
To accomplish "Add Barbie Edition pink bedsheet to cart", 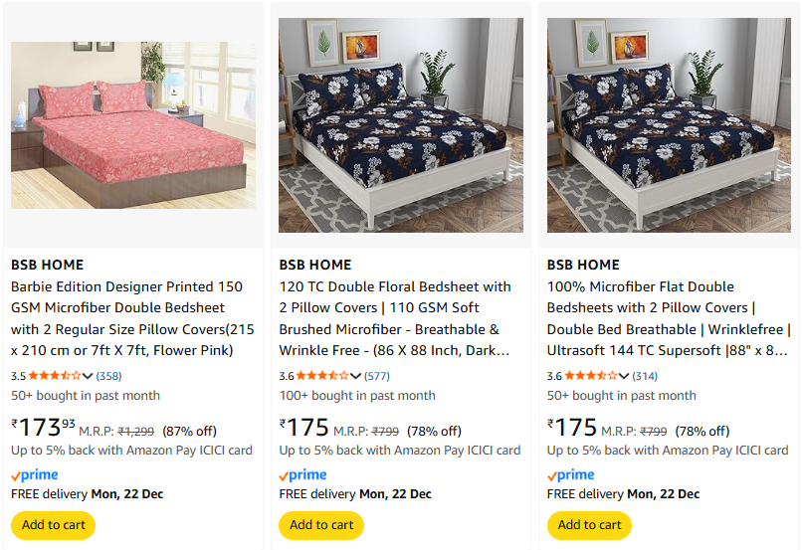I will [x=54, y=525].
